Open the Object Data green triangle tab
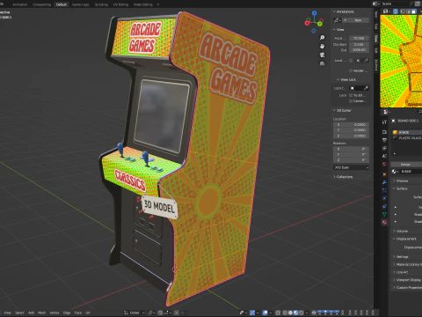The height and width of the screenshot is (317, 422). click(384, 214)
